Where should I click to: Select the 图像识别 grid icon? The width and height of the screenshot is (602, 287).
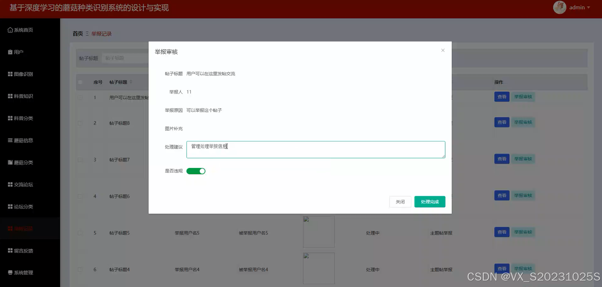click(10, 74)
